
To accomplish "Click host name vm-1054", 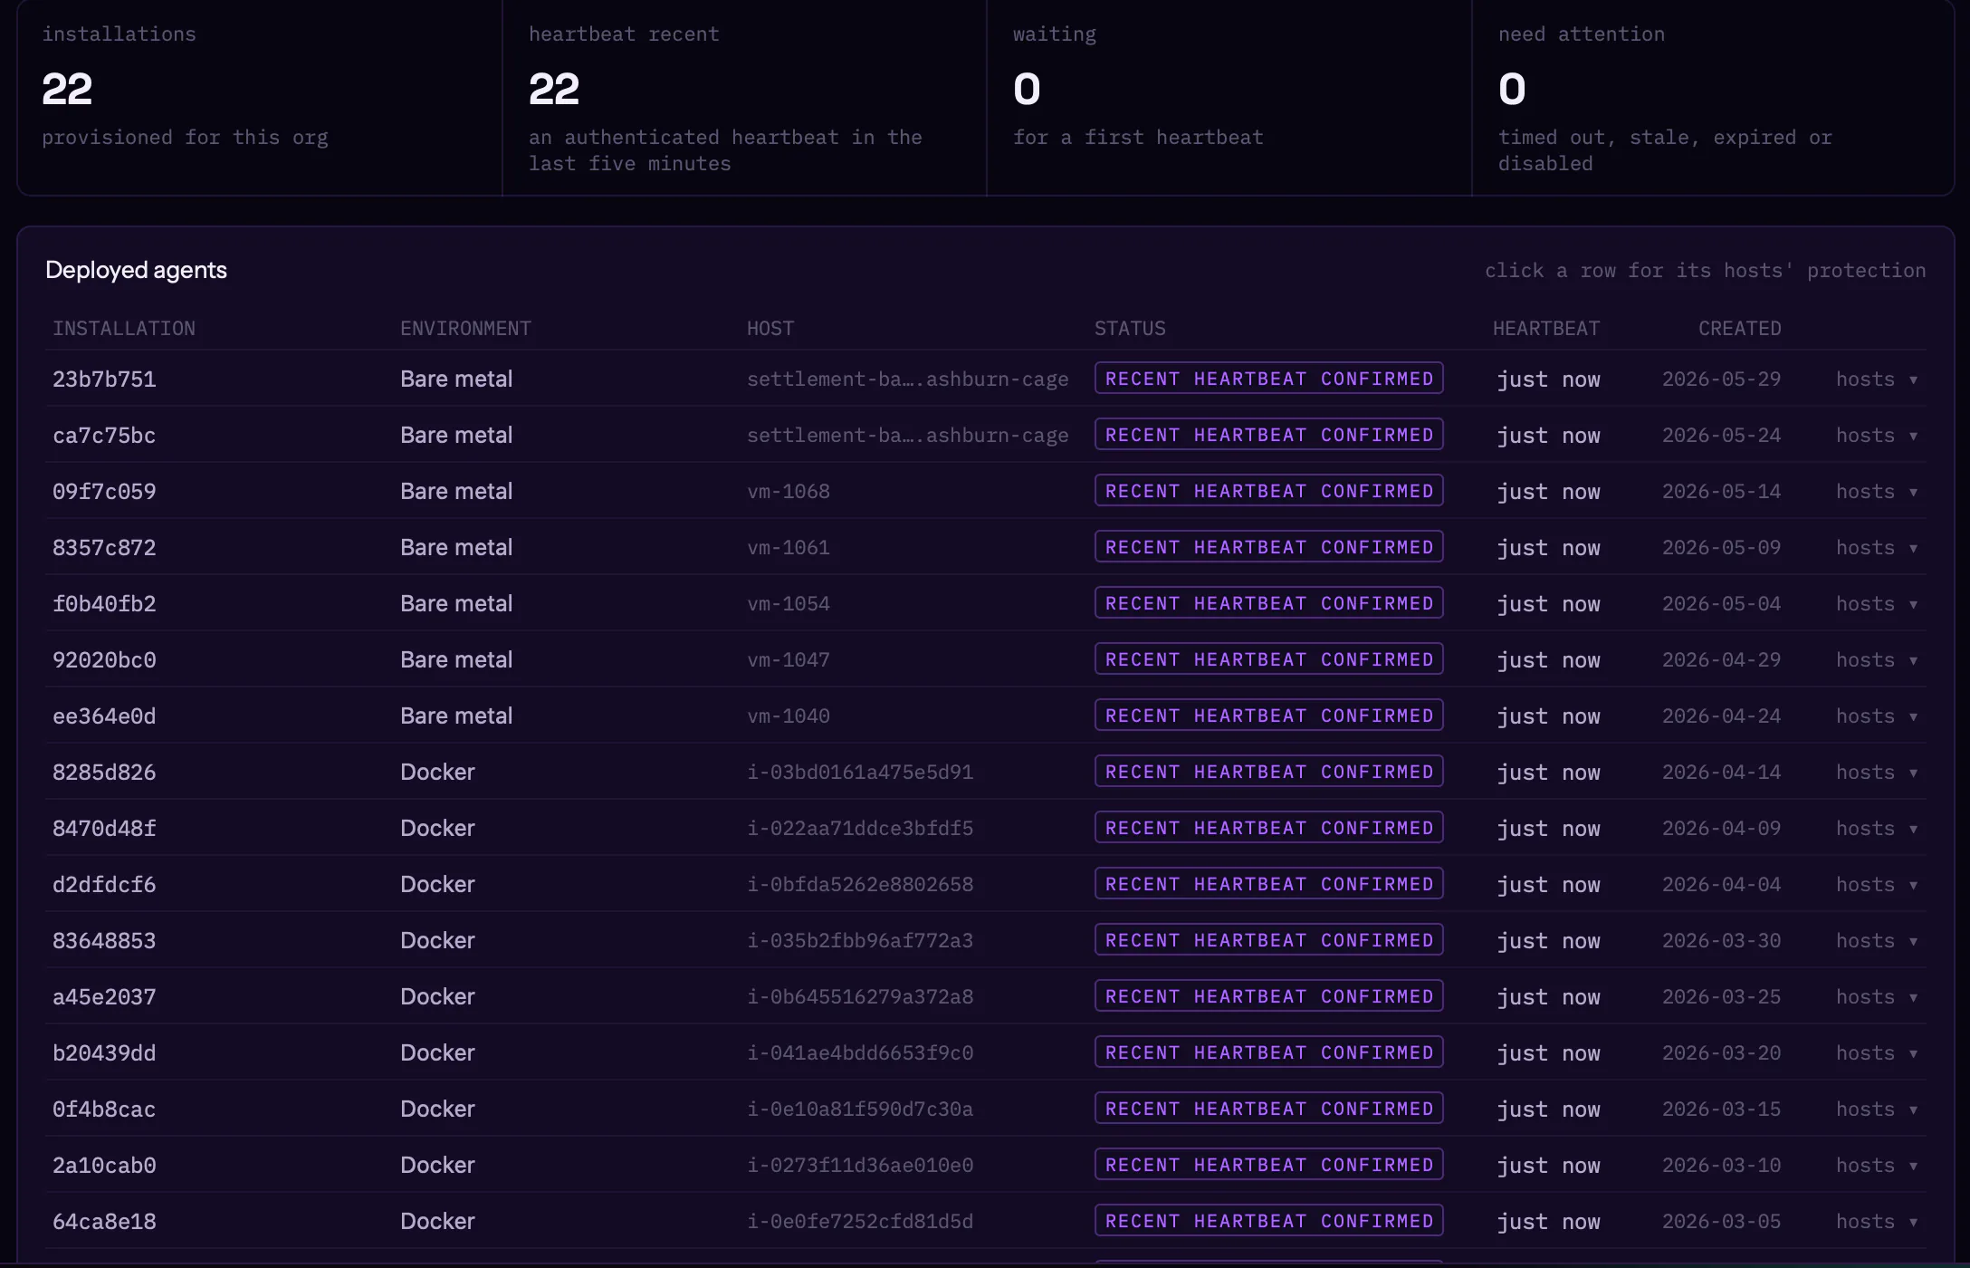I will (x=789, y=604).
